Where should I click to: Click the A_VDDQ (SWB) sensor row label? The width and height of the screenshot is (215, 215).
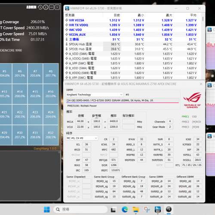(83, 58)
